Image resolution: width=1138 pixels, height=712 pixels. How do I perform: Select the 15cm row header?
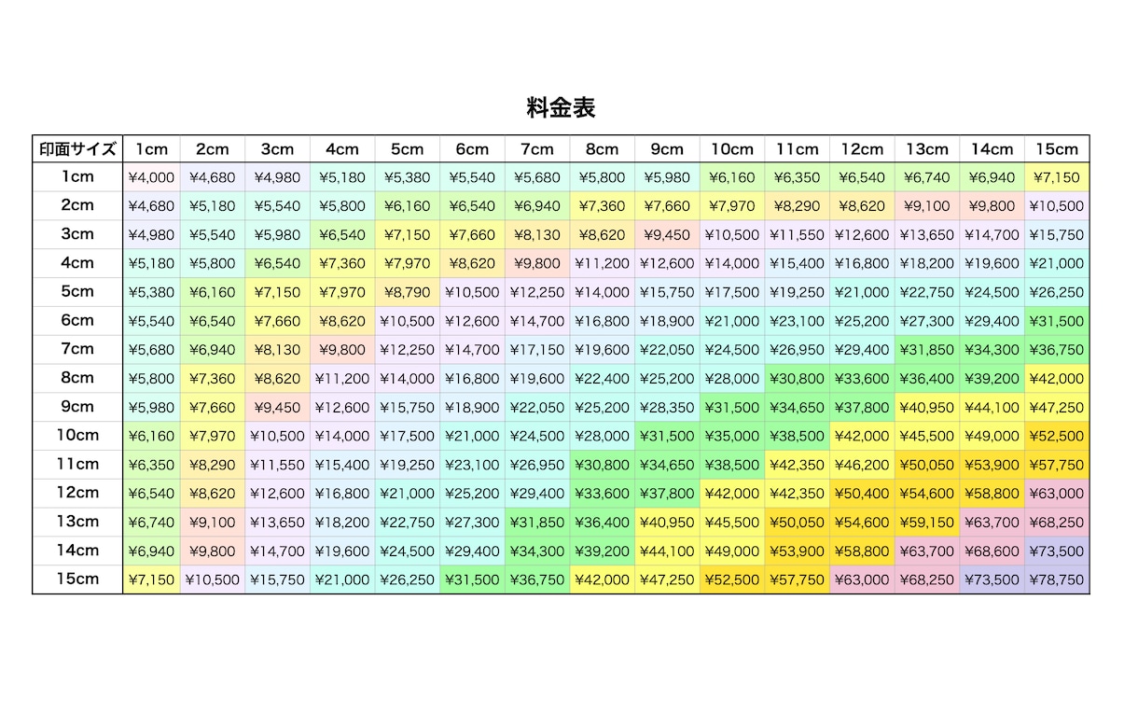pyautogui.click(x=77, y=579)
